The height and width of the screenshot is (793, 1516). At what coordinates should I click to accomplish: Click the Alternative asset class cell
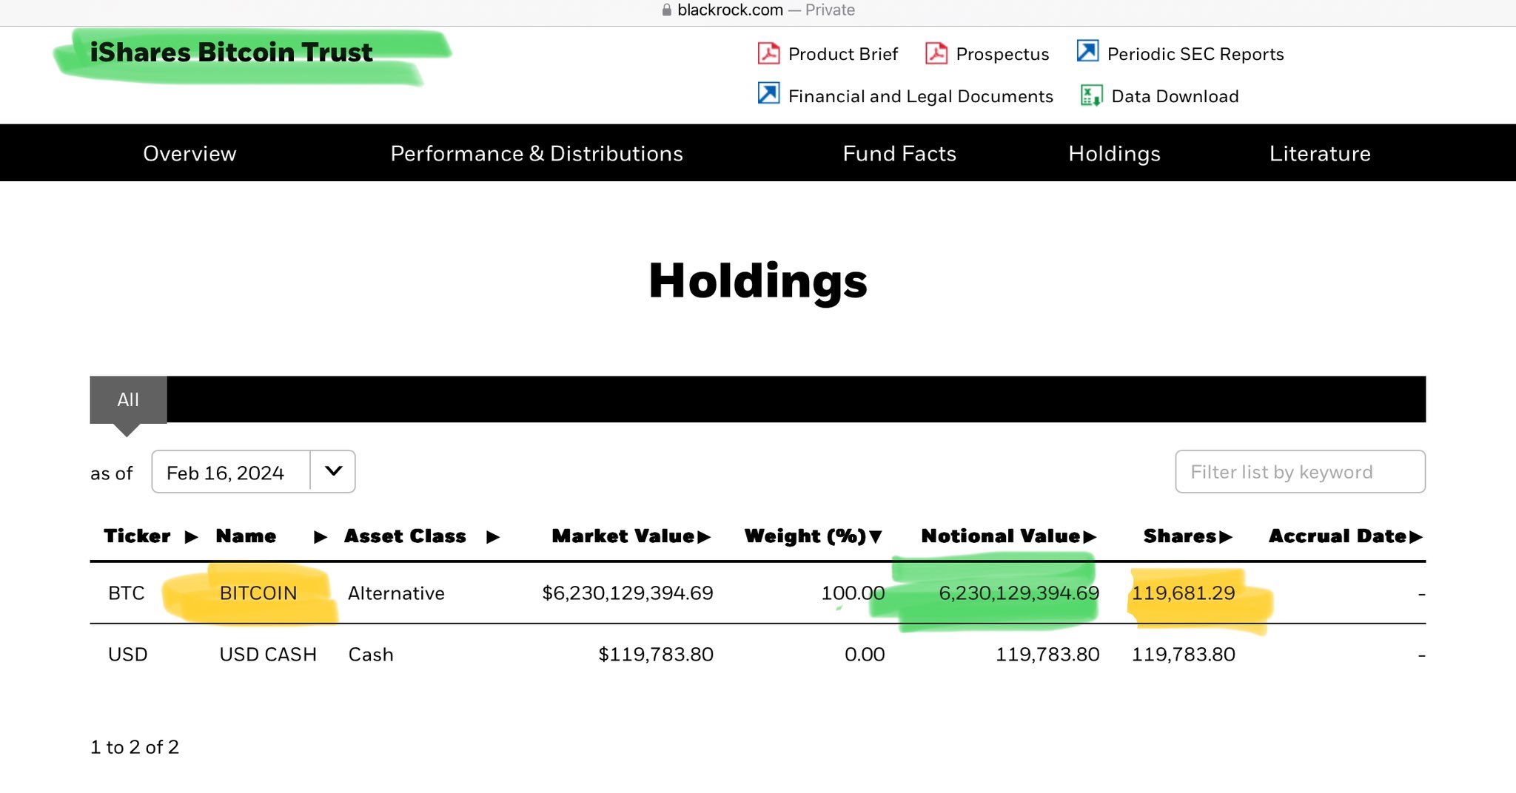click(396, 593)
